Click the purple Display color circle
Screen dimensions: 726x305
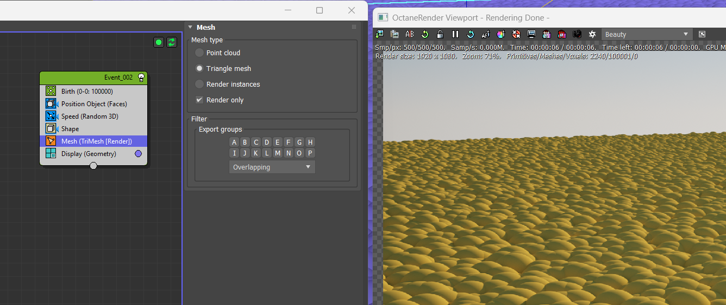(138, 154)
